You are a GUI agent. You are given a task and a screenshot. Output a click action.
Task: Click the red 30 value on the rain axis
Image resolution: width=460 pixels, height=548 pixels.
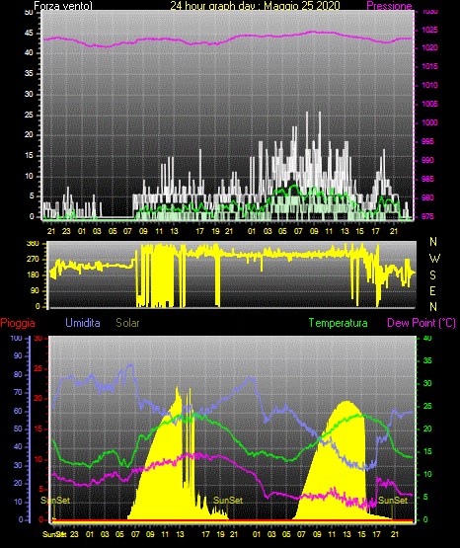pos(38,339)
